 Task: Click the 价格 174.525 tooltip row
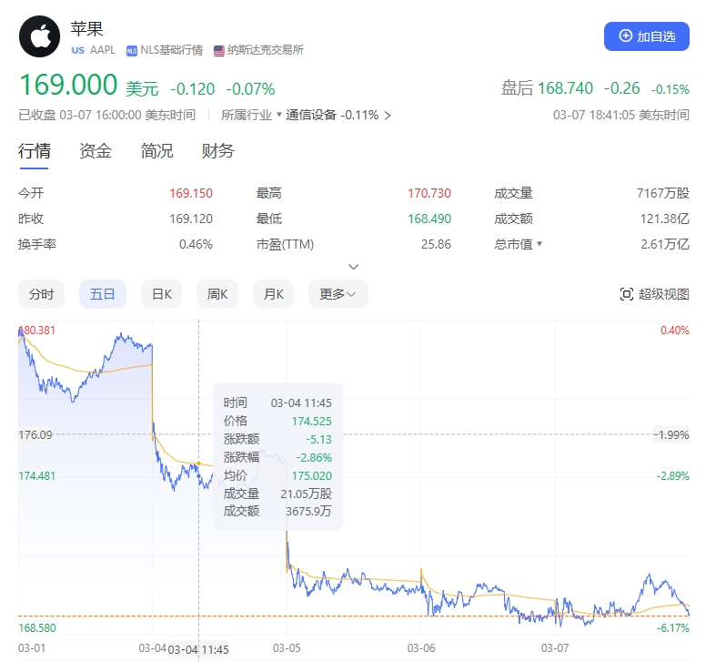click(x=277, y=422)
